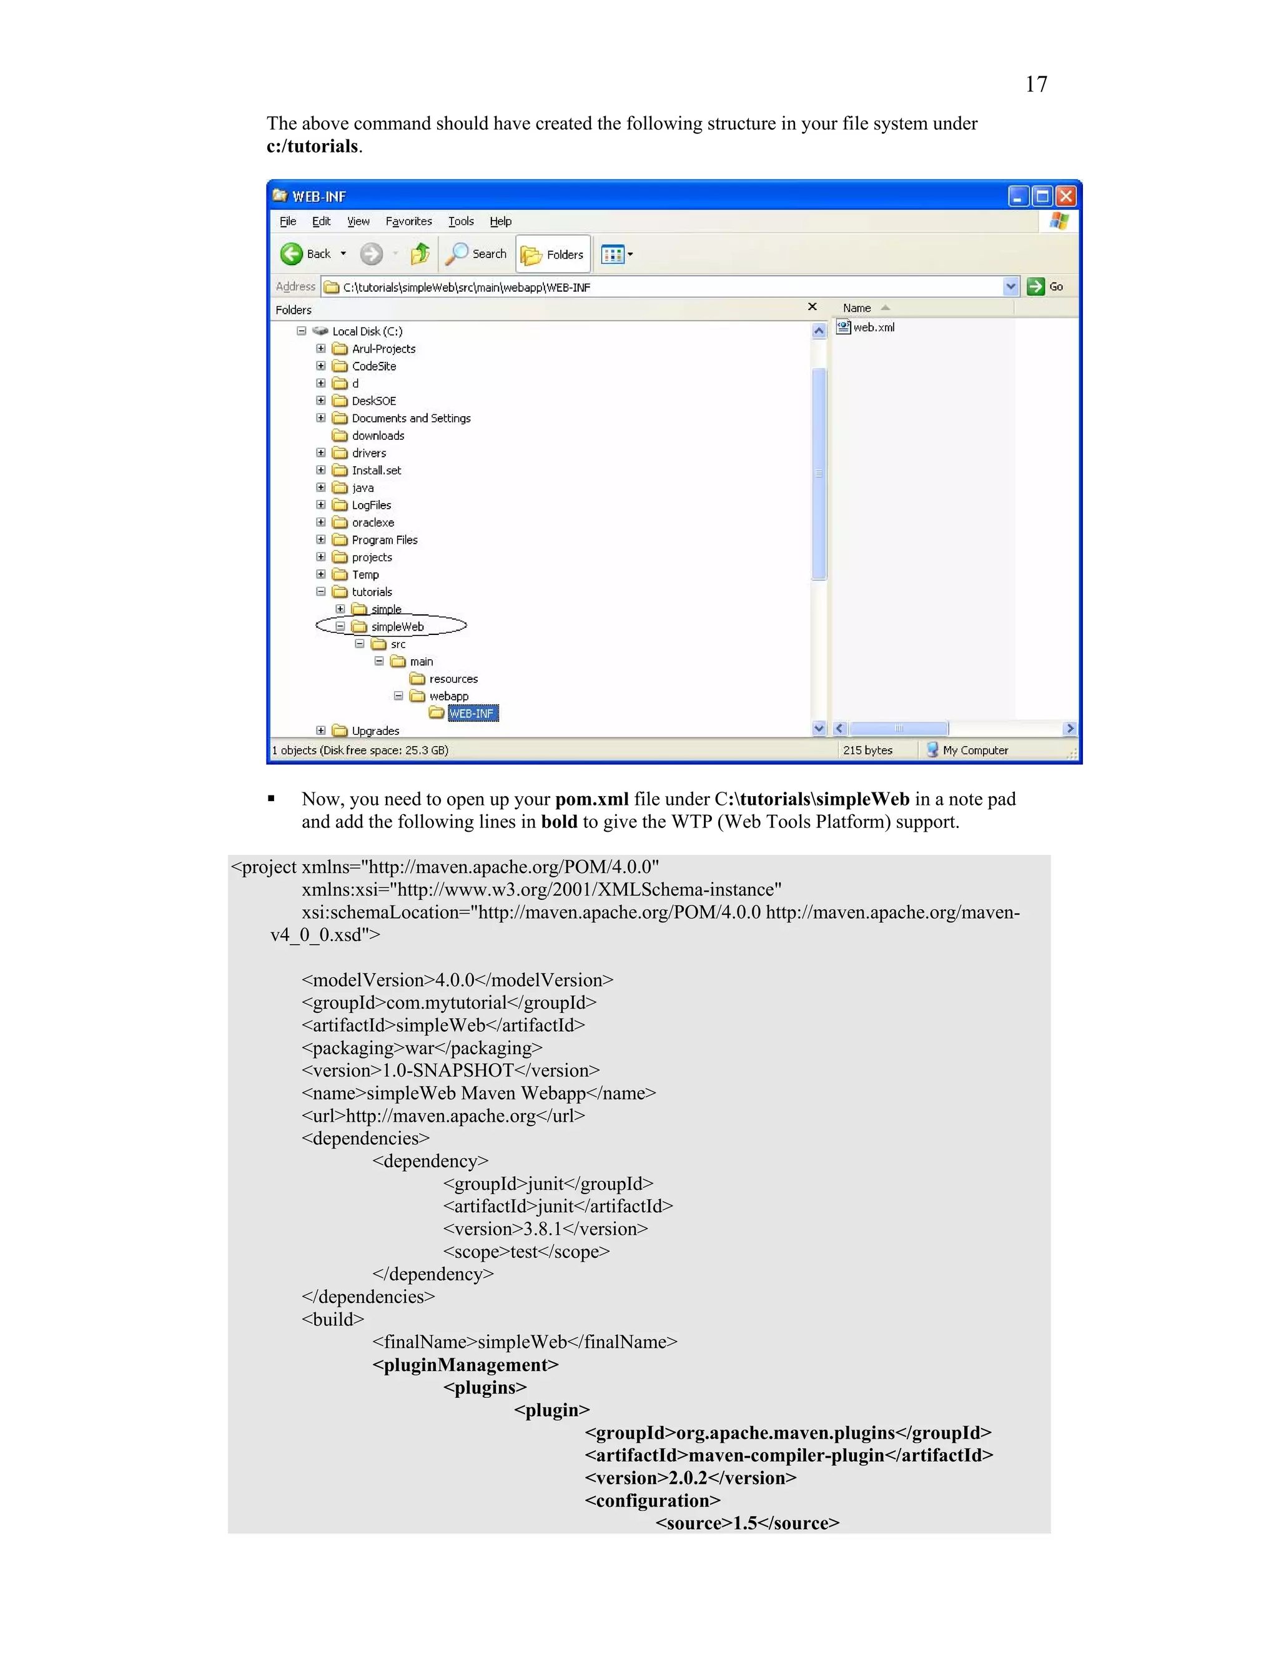Viewport: 1279px width, 1656px height.
Task: Collapse the webapp tree node
Action: point(398,696)
